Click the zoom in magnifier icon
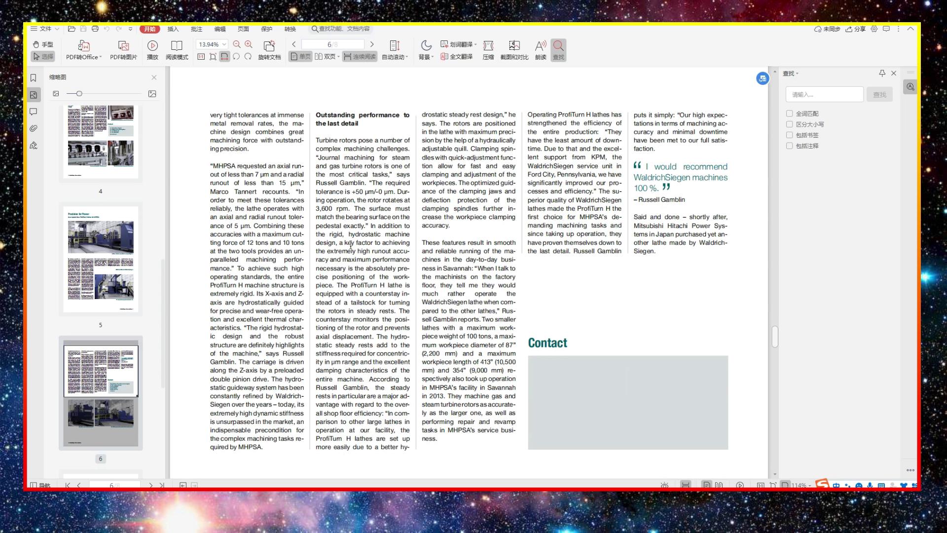 click(249, 44)
